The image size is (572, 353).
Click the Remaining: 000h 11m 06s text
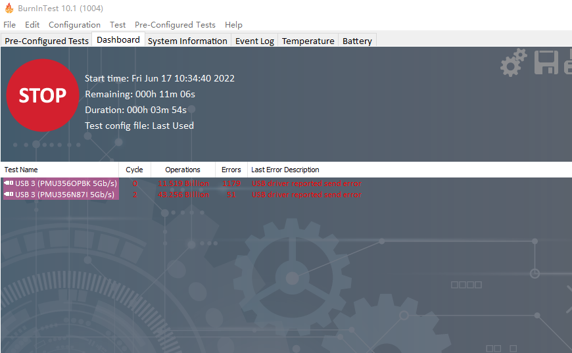pos(140,94)
